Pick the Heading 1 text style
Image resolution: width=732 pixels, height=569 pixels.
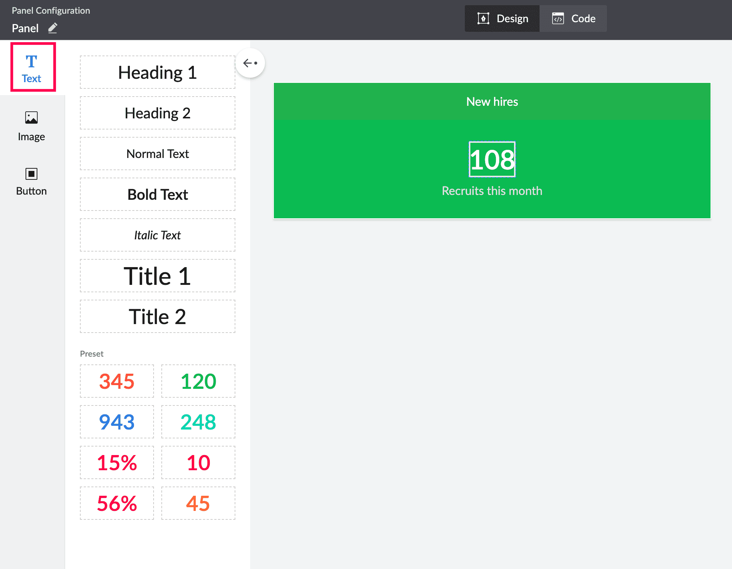tap(157, 73)
